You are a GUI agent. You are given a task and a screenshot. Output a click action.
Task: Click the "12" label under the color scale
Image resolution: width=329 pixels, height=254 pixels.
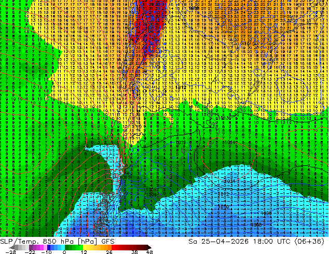pyautogui.click(x=84, y=252)
